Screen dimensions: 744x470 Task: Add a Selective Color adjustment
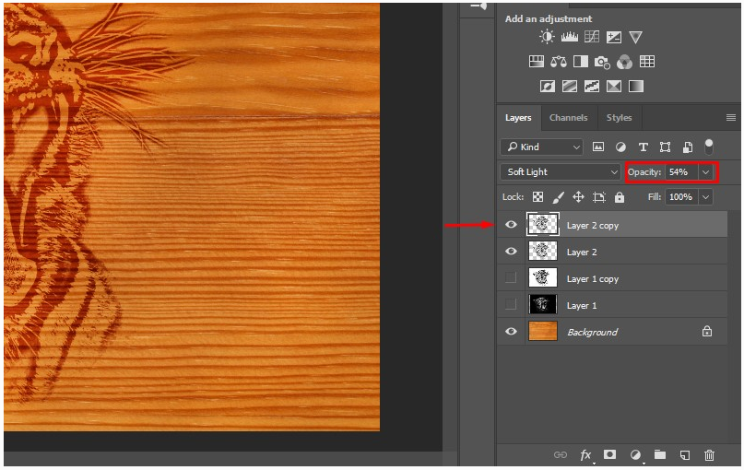(613, 86)
